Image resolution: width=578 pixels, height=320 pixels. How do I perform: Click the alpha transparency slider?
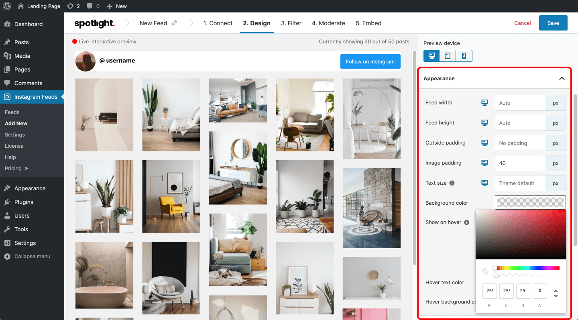pyautogui.click(x=527, y=275)
